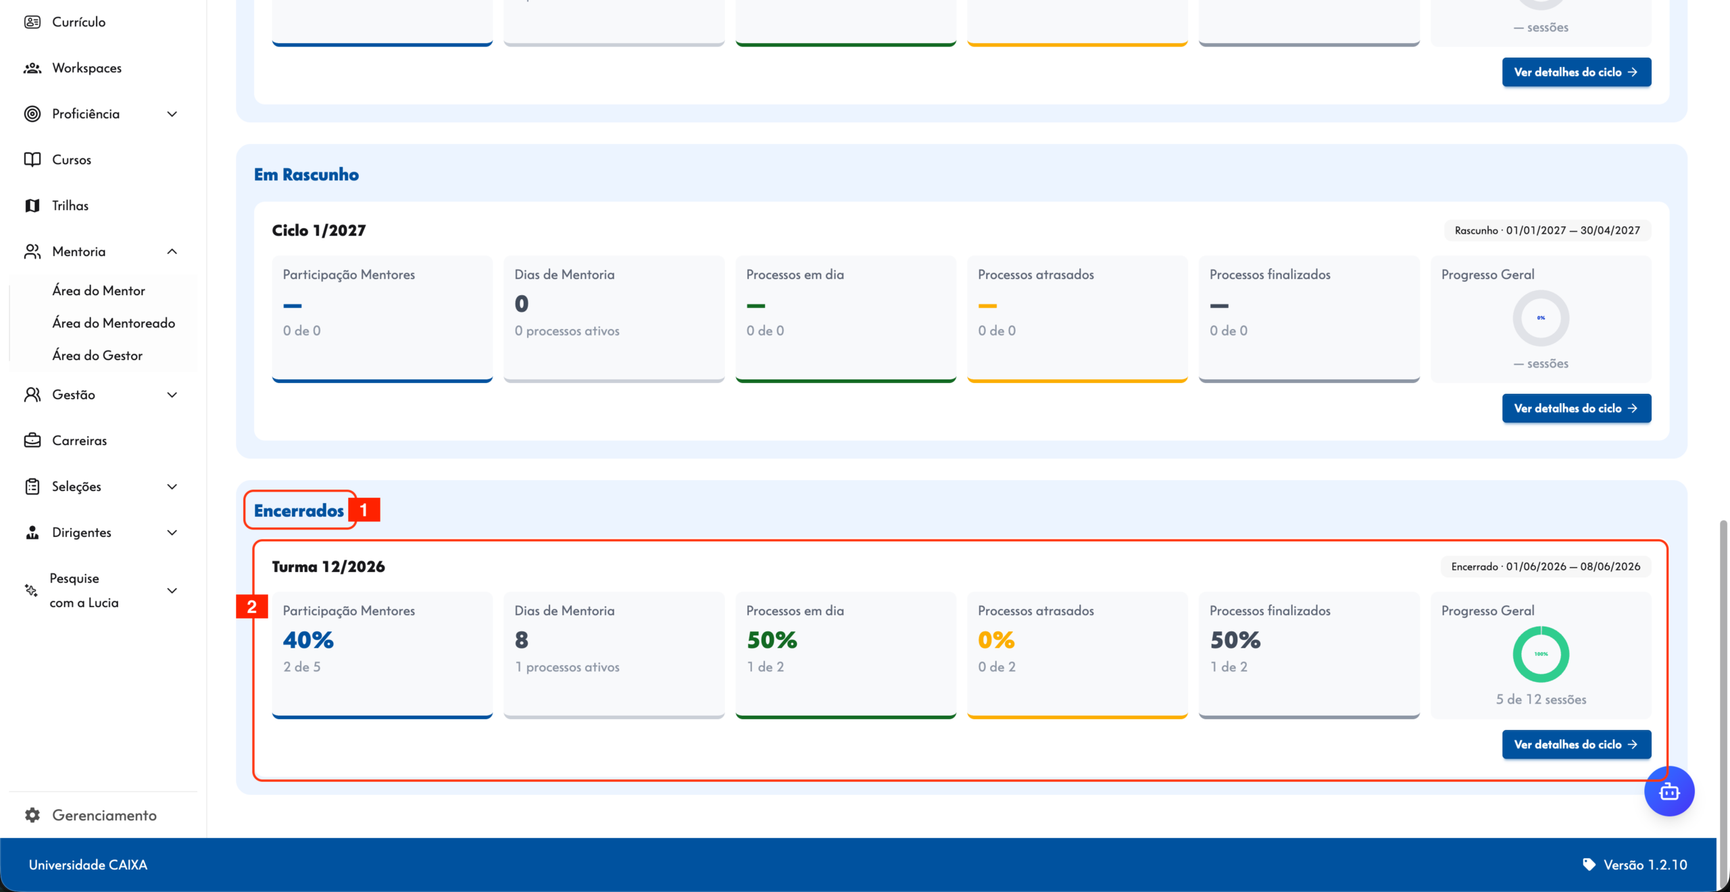This screenshot has height=892, width=1730.
Task: Click the Proficiência target icon
Action: tap(32, 114)
